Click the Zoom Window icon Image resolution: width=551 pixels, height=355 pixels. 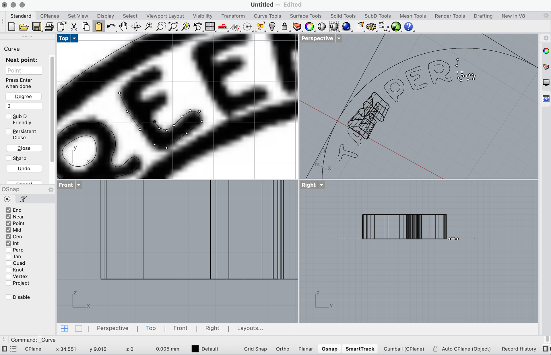tap(160, 27)
